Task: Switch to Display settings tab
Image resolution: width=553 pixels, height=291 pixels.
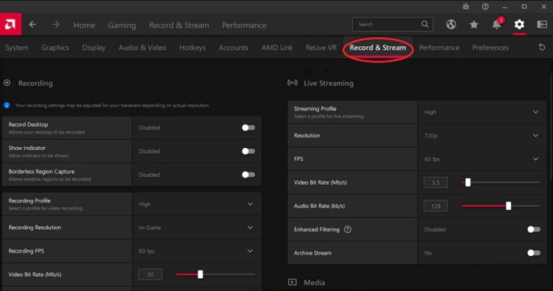Action: (94, 47)
